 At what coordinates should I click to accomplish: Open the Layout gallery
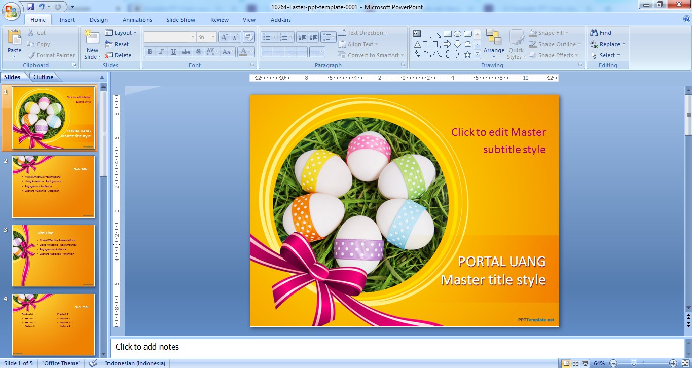tap(121, 32)
